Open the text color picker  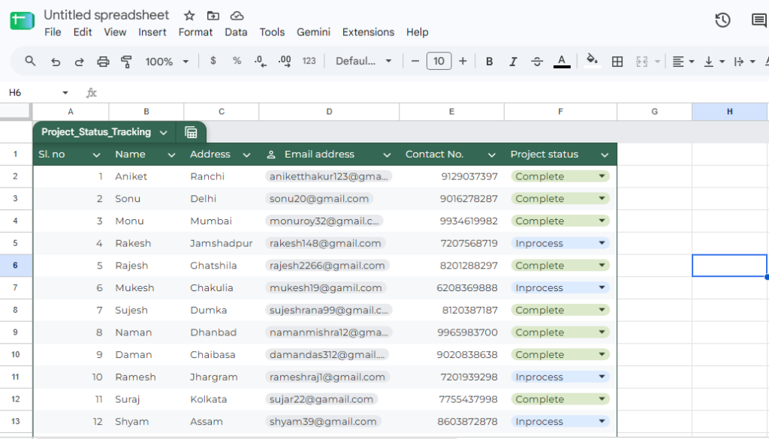(x=562, y=62)
